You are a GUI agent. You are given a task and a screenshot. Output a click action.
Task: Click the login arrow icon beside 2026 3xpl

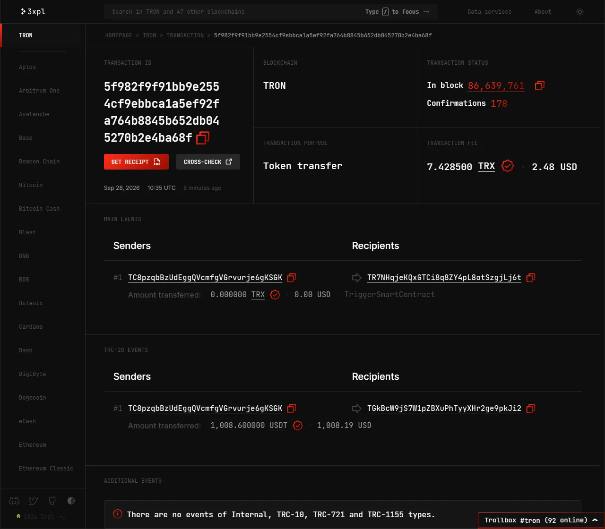click(62, 517)
